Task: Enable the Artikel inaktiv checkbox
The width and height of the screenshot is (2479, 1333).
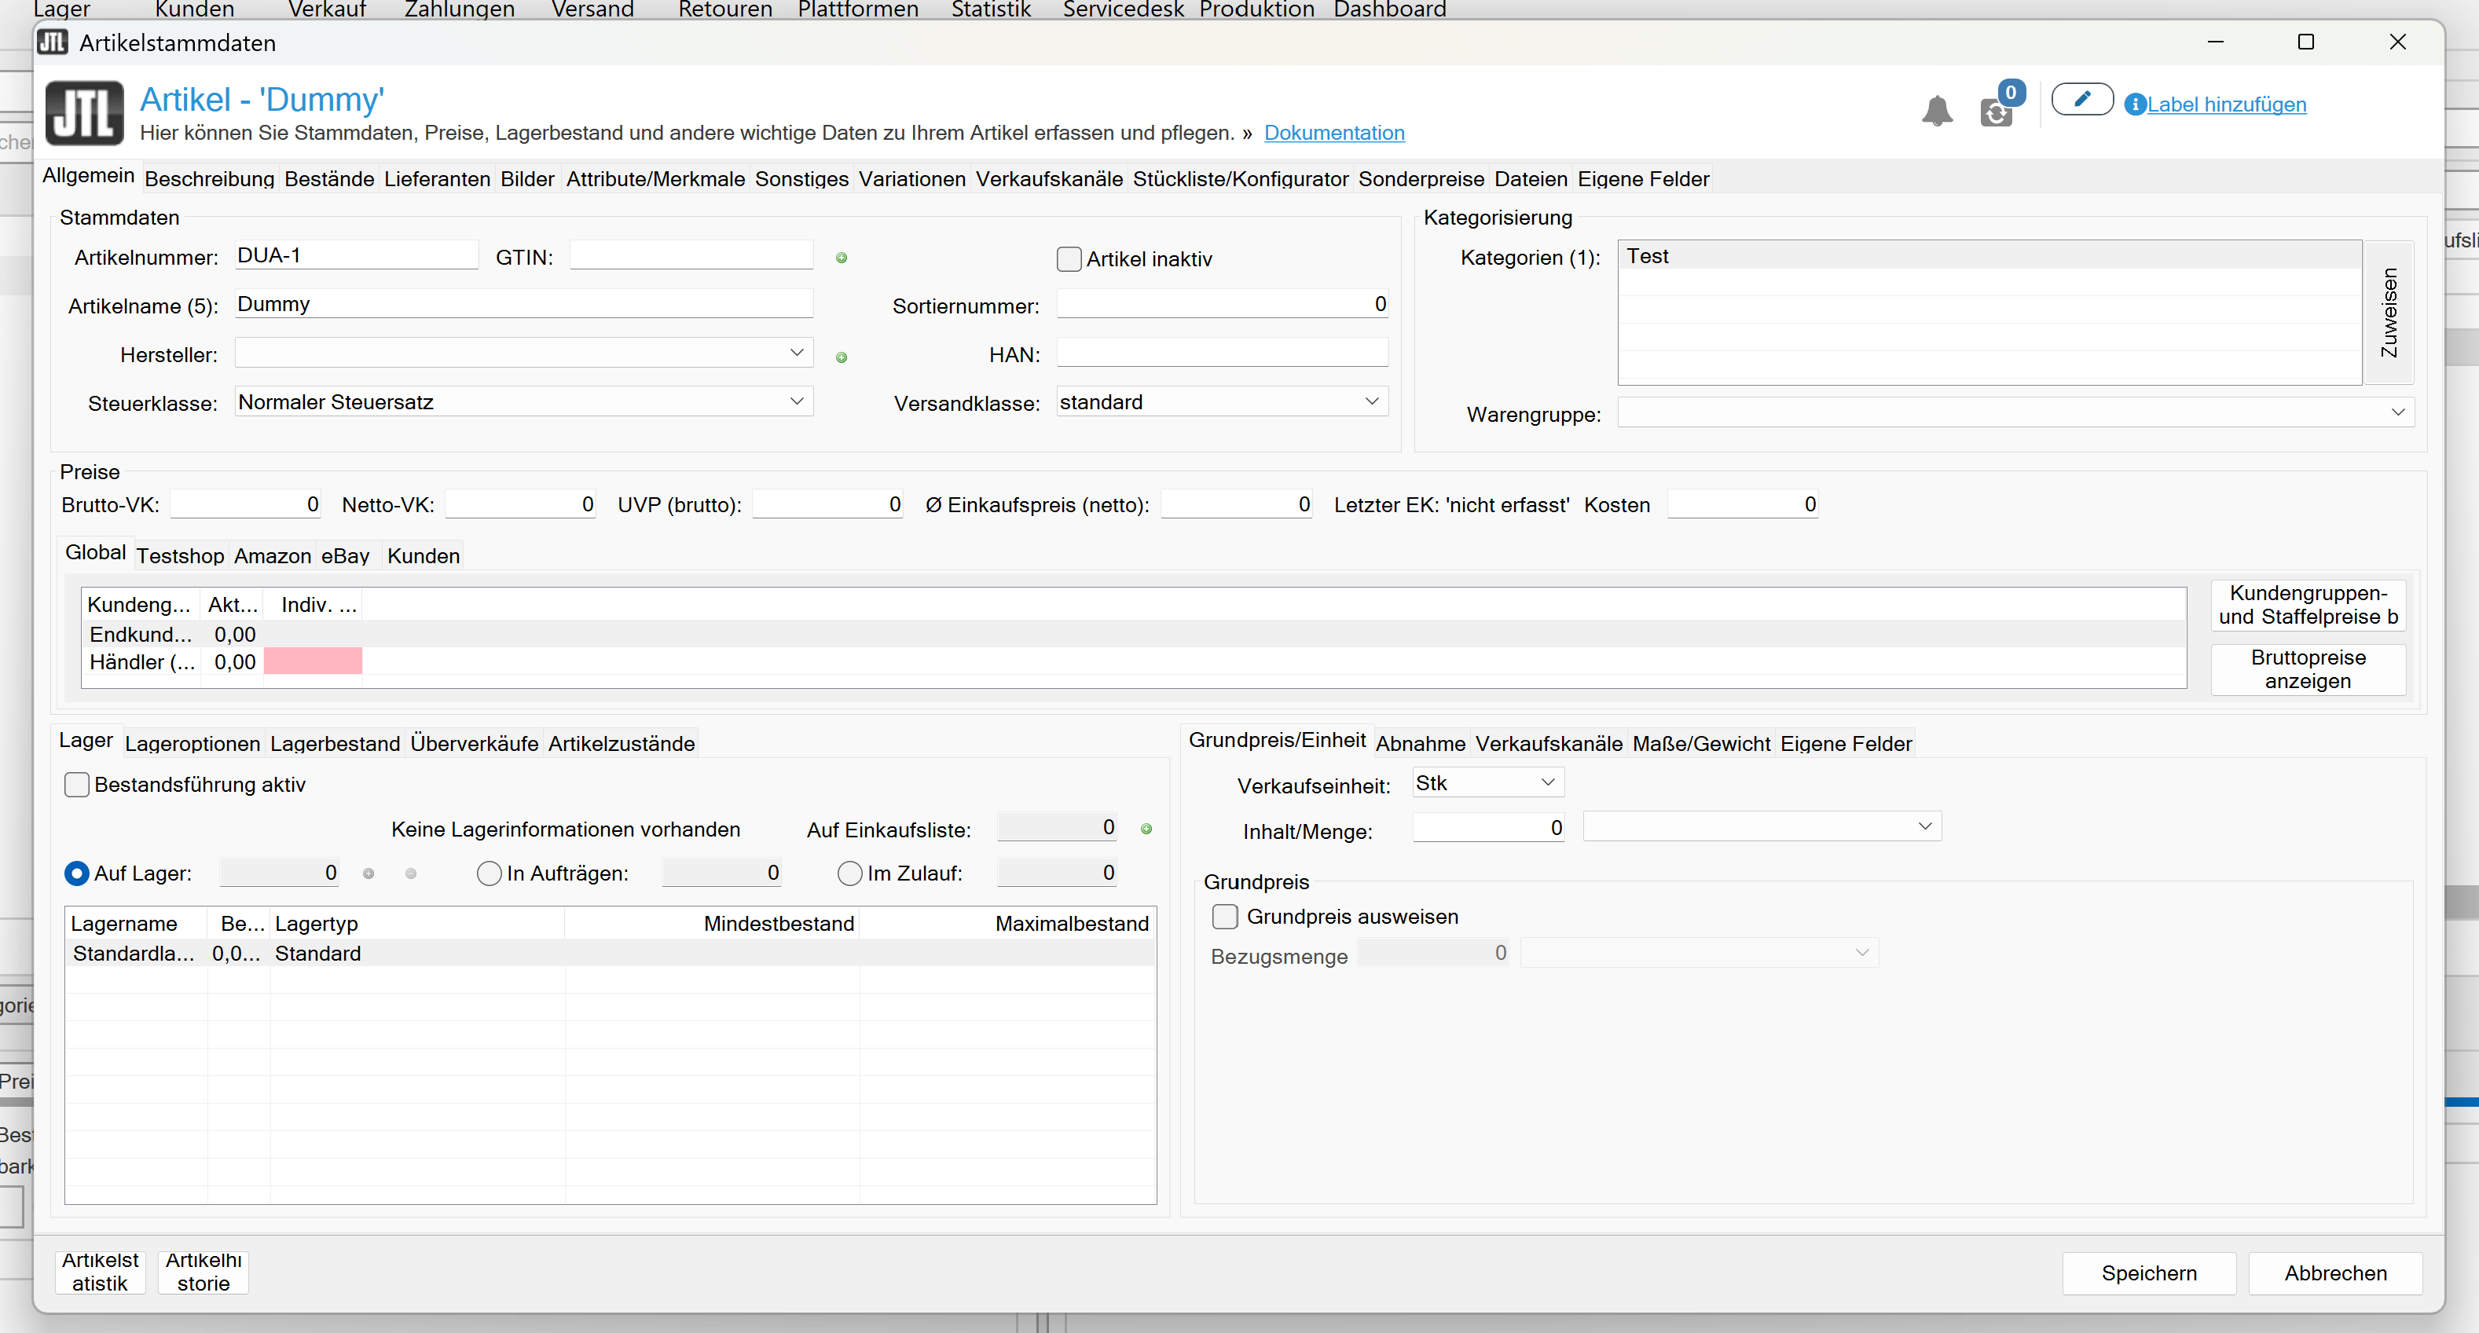Action: coord(1069,258)
